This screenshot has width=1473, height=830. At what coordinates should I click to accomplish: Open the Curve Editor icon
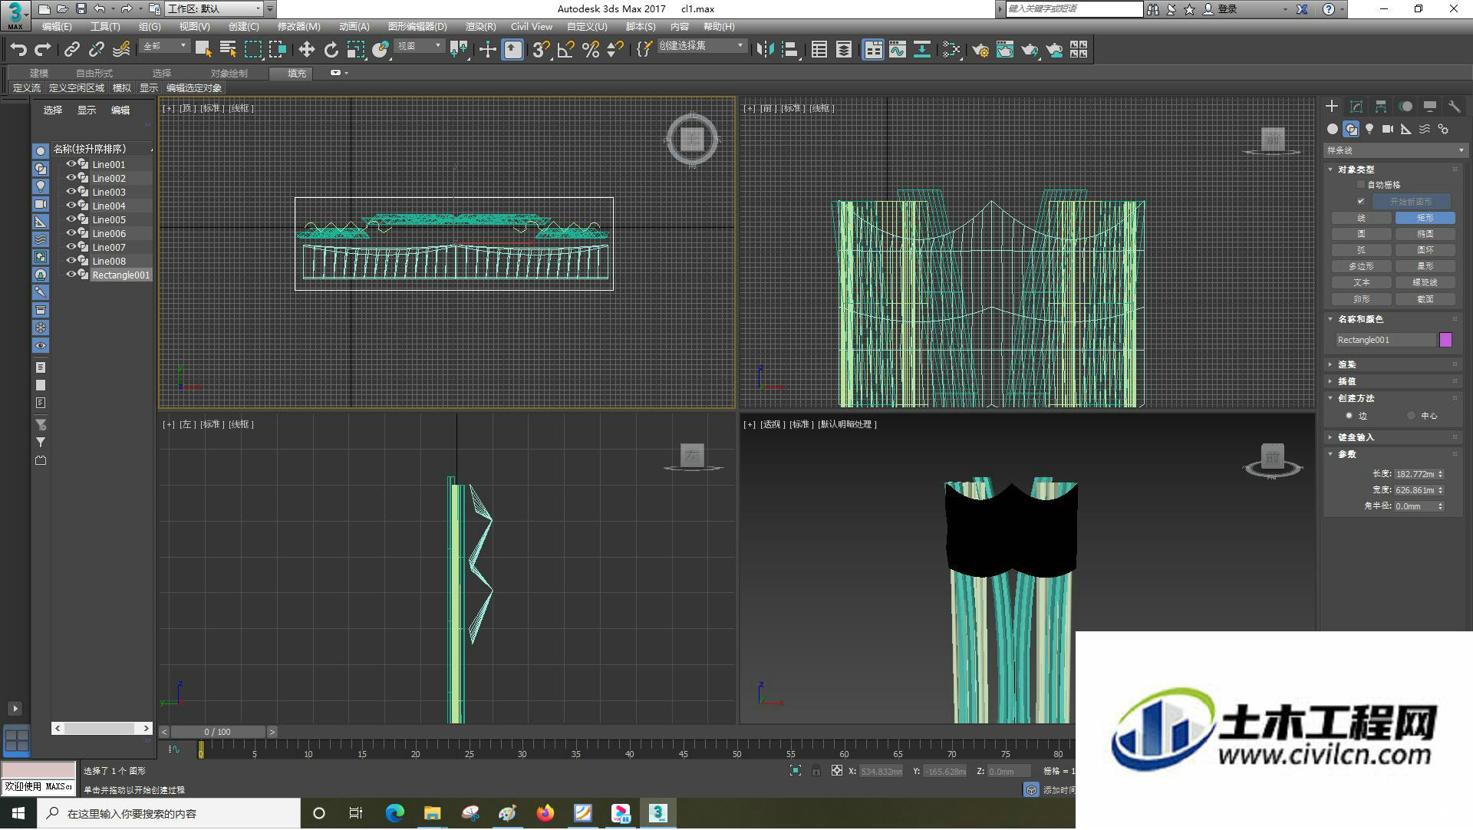pyautogui.click(x=897, y=50)
